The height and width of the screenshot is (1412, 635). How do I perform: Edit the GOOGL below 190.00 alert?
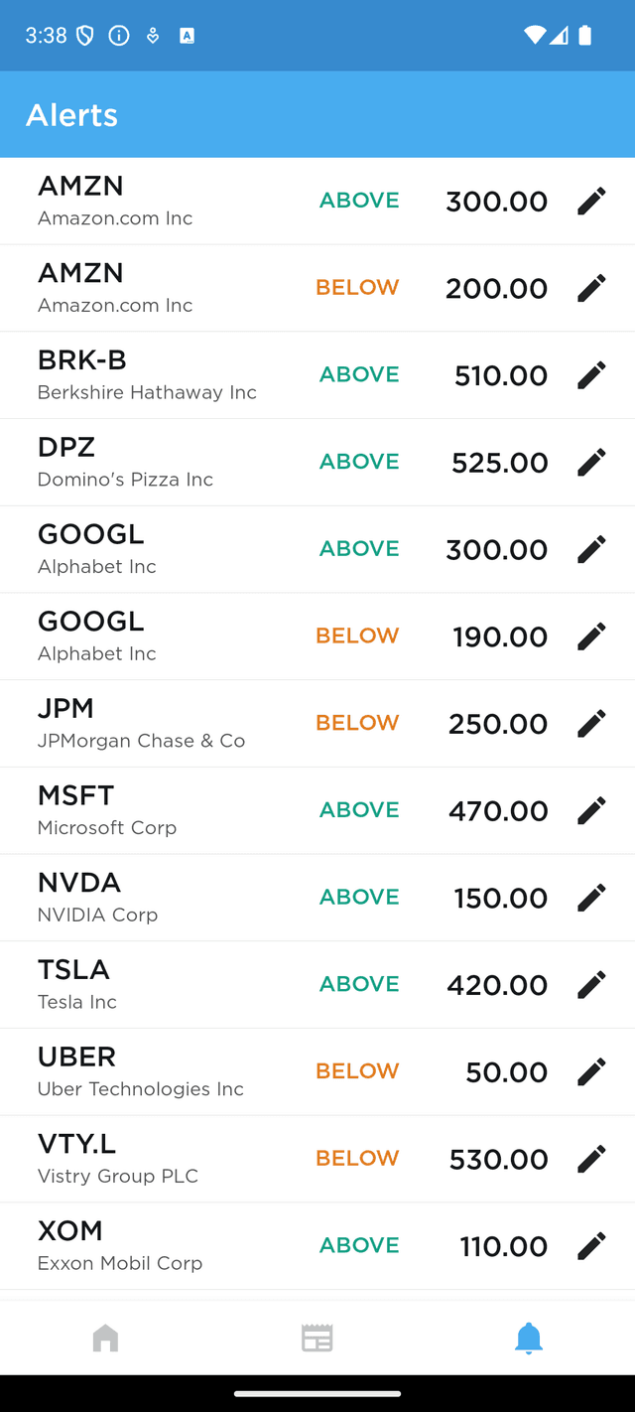(x=590, y=635)
